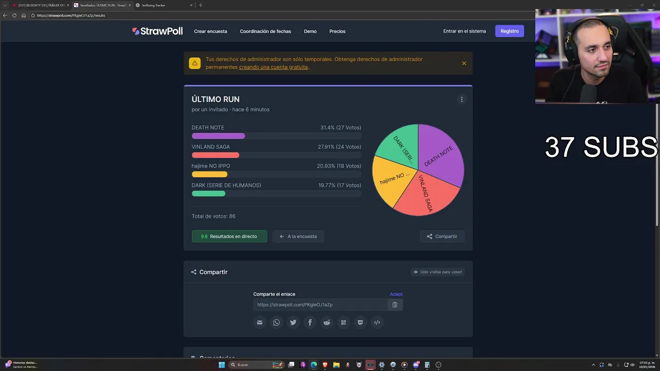Open Crear encuesta menu item
The image size is (660, 371).
coord(210,31)
